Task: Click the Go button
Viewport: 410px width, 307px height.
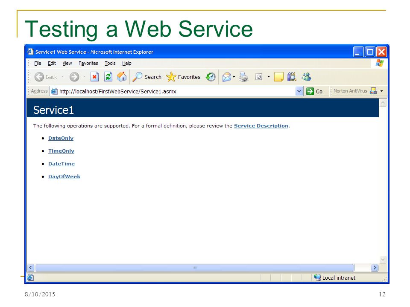Action: point(315,91)
